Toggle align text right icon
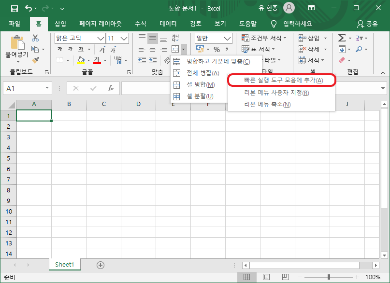 163,49
